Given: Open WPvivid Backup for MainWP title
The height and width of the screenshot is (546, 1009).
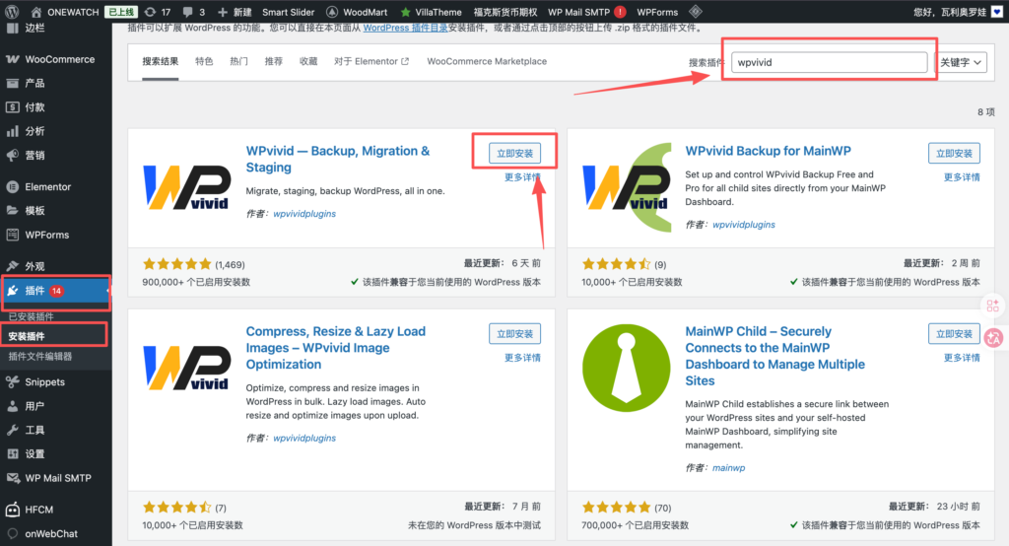Looking at the screenshot, I should point(768,151).
